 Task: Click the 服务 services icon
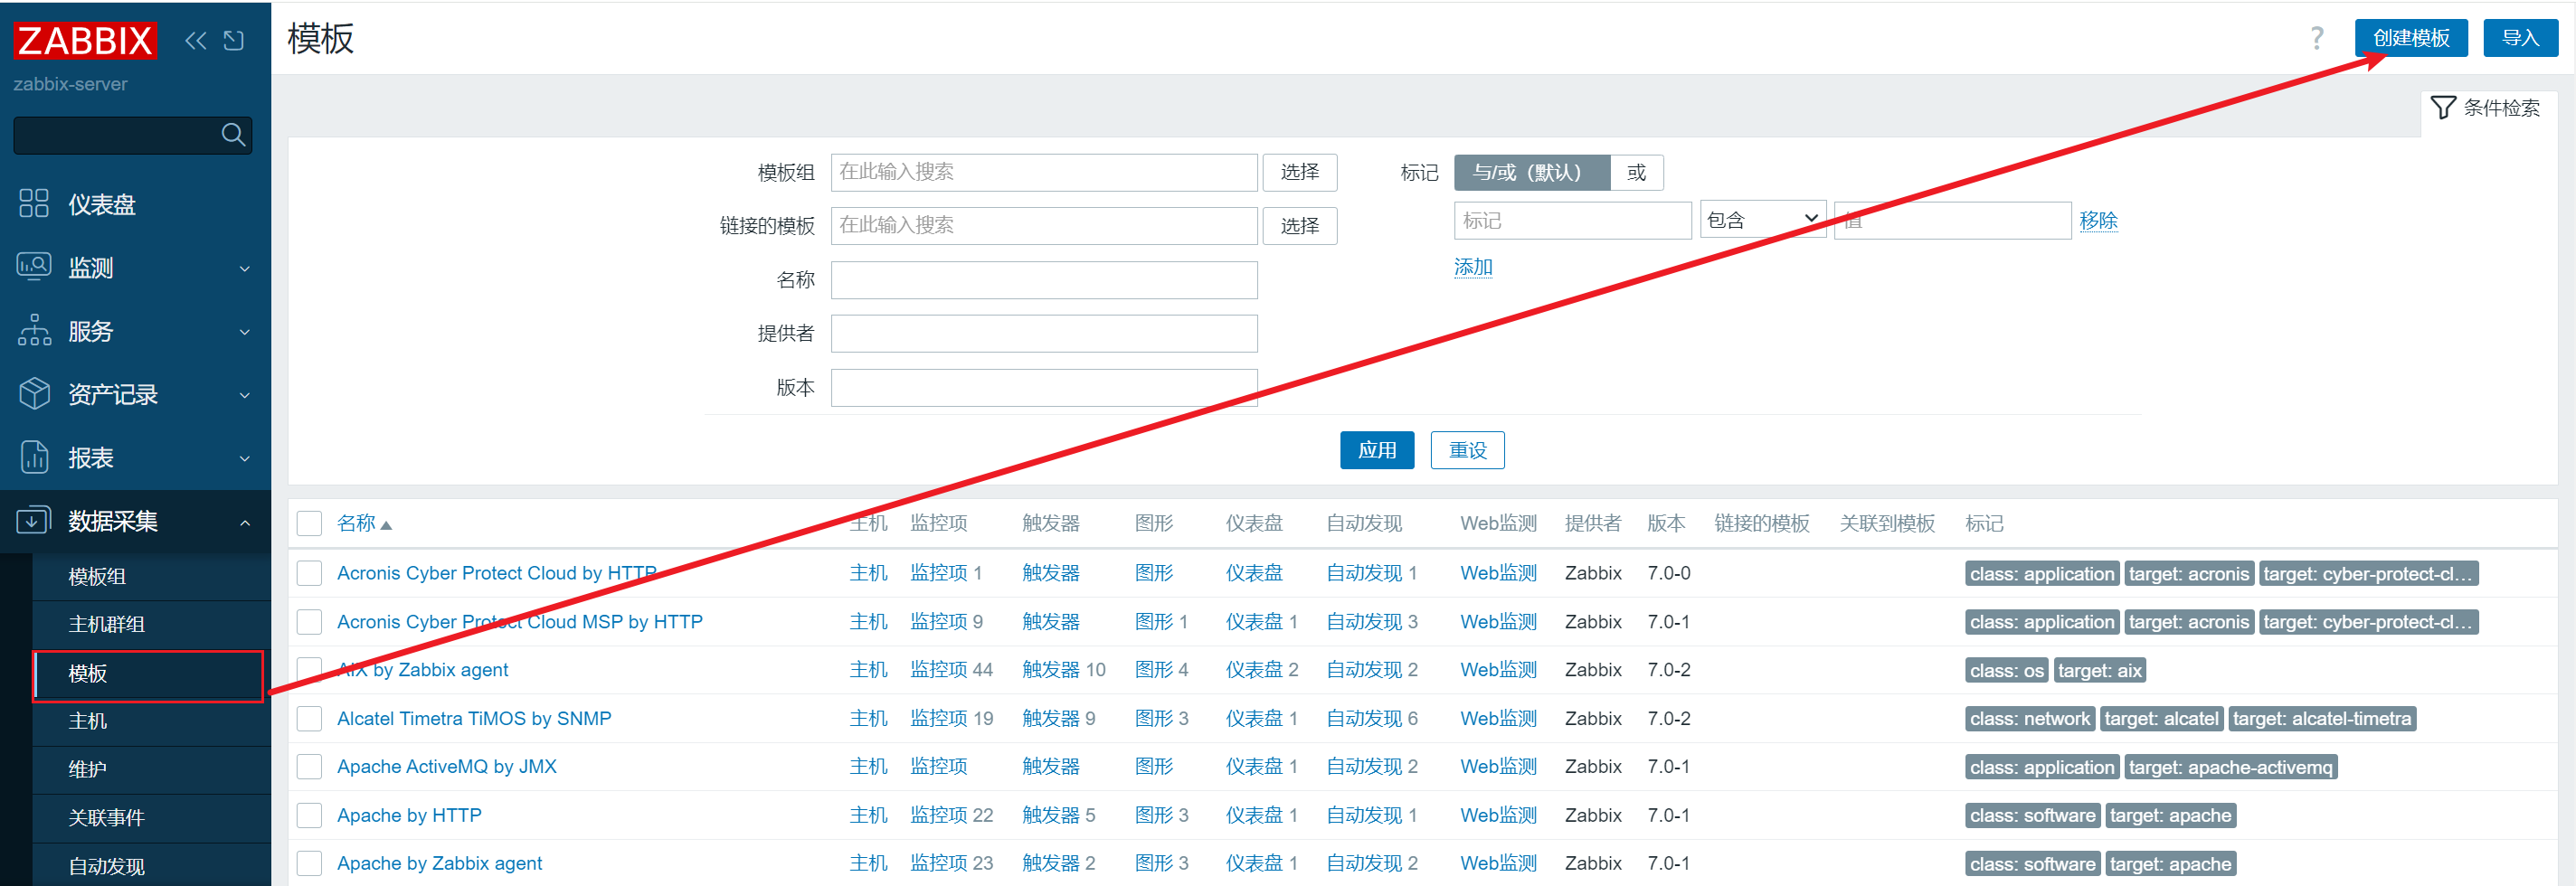[34, 330]
